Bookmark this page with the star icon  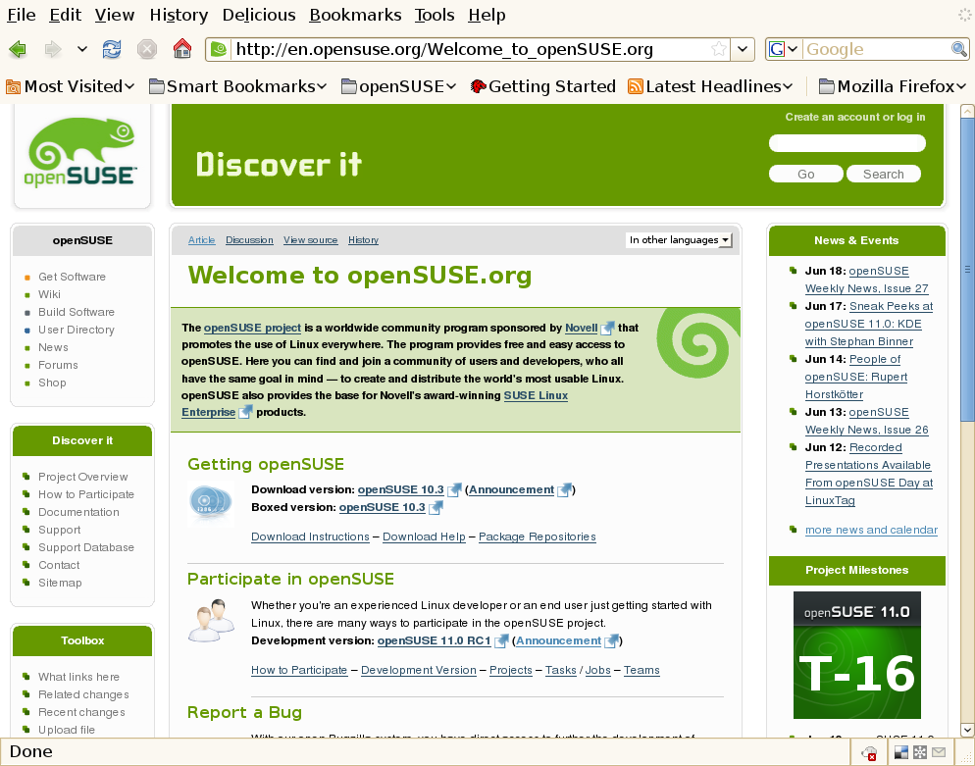click(x=719, y=49)
